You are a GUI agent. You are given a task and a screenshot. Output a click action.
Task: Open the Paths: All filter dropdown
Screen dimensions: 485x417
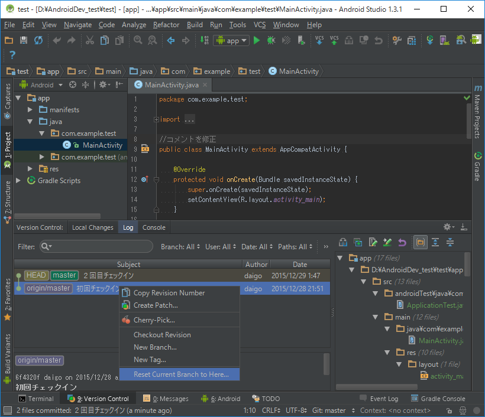coord(295,246)
